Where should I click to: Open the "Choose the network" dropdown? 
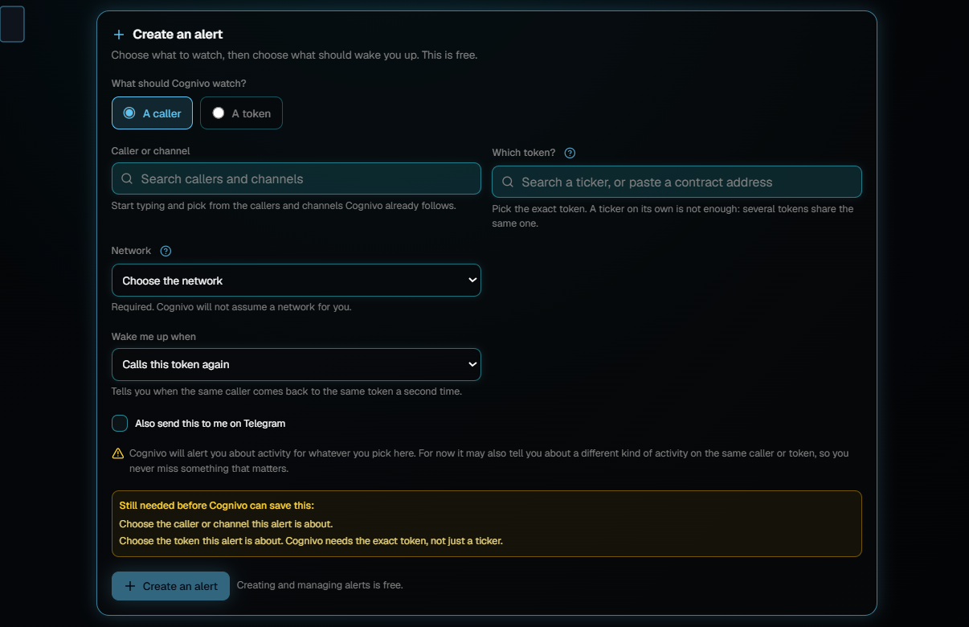296,281
